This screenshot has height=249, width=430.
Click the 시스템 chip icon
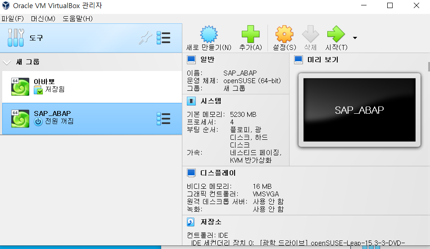coord(191,101)
